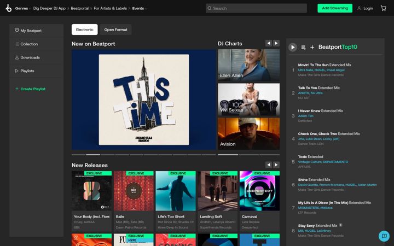Open Life's Too Short release cover
The image size is (394, 246).
click(x=176, y=191)
